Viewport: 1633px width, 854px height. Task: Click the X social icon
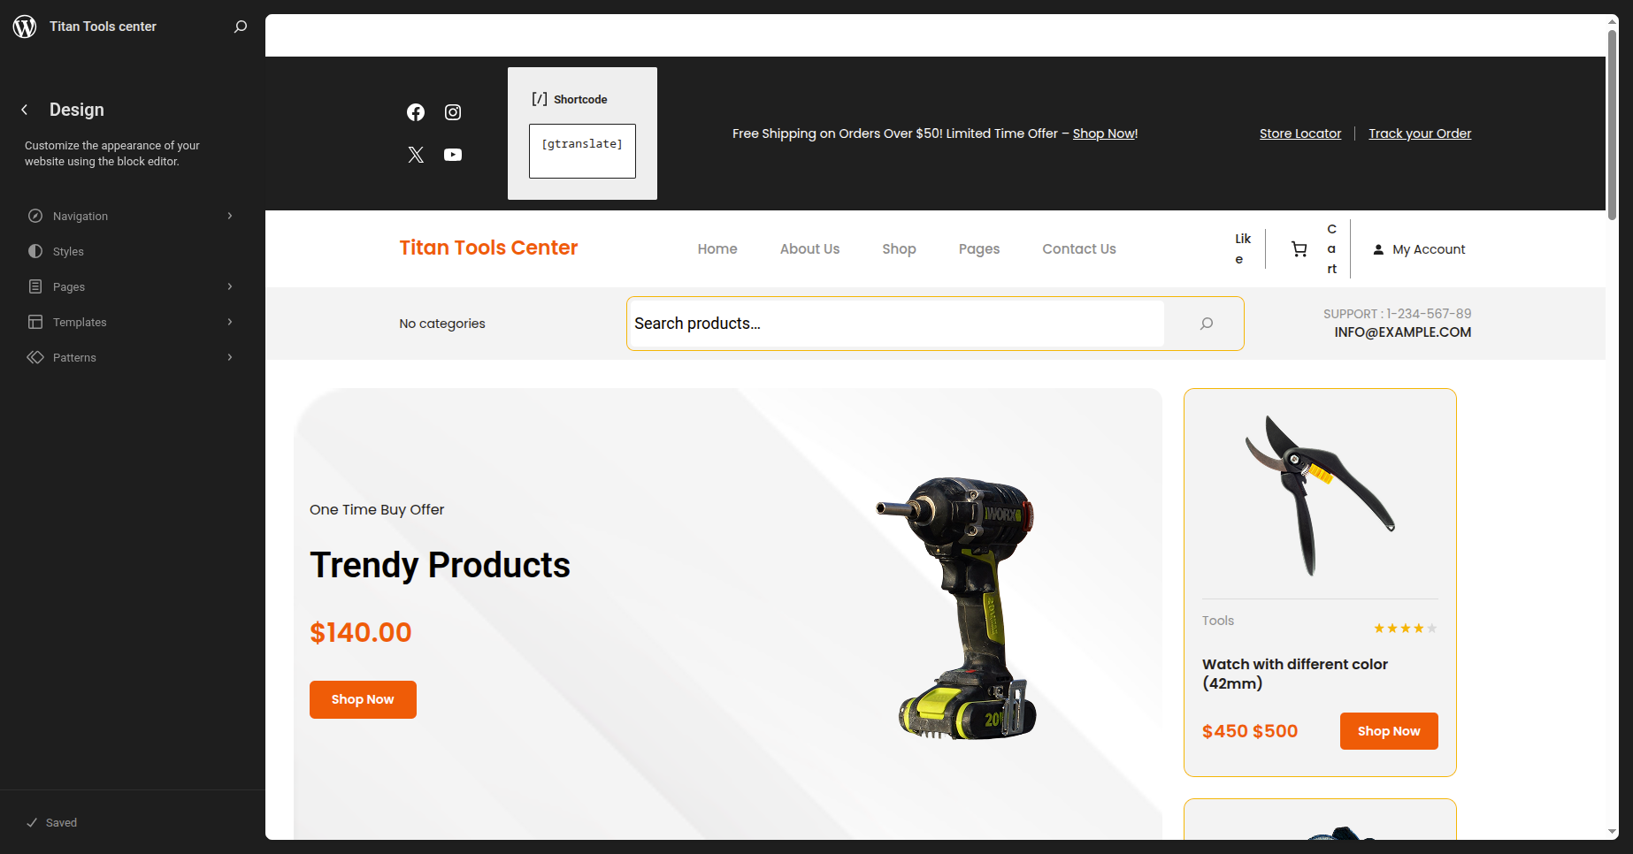(x=416, y=155)
